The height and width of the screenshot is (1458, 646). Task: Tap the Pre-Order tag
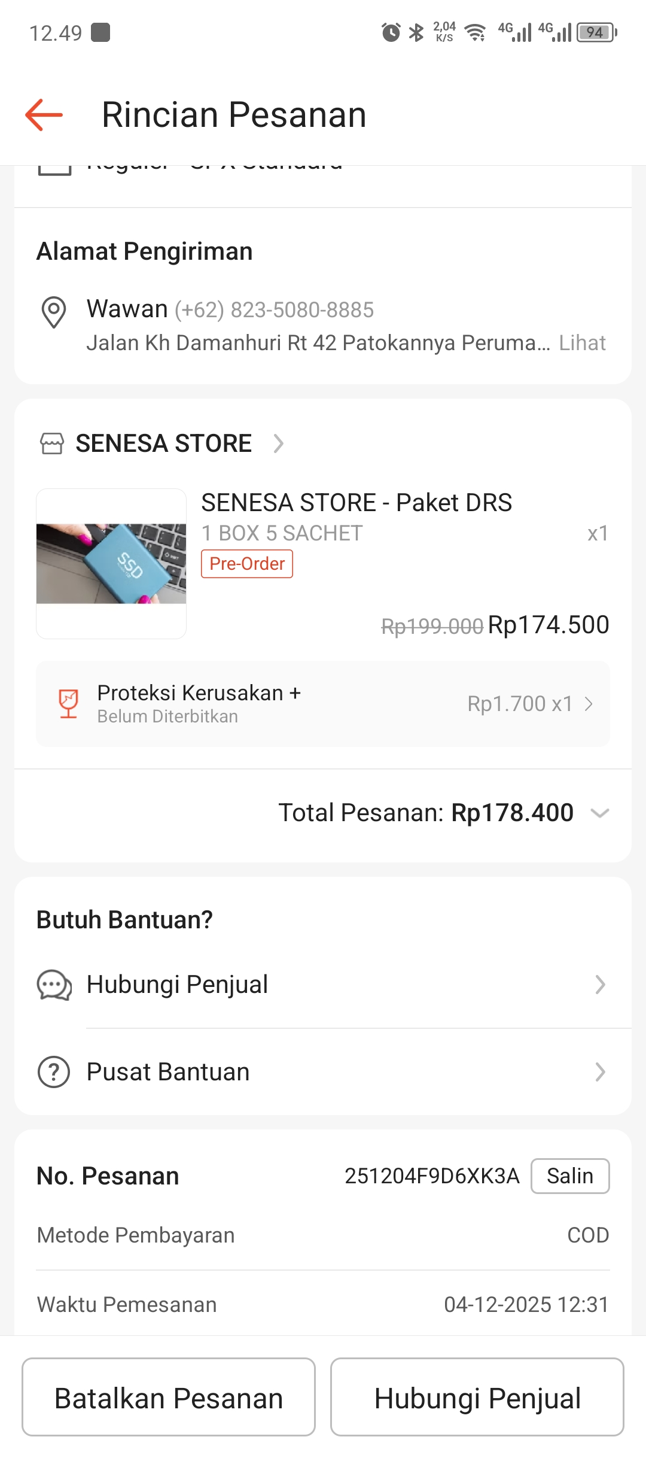247,564
